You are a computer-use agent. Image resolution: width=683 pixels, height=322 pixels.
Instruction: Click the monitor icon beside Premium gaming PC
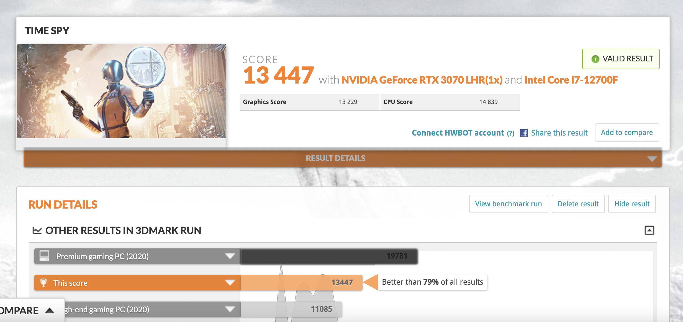pyautogui.click(x=44, y=256)
